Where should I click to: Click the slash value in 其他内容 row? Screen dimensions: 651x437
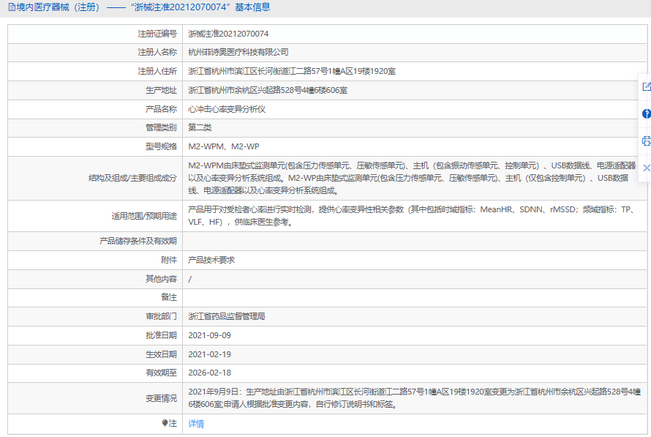coord(189,279)
